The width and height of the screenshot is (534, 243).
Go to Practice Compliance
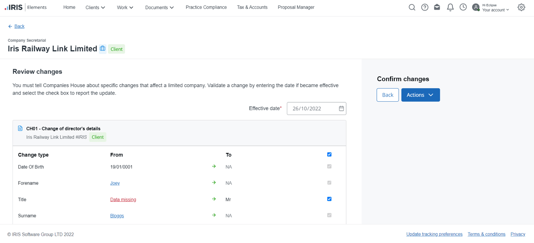click(x=206, y=7)
